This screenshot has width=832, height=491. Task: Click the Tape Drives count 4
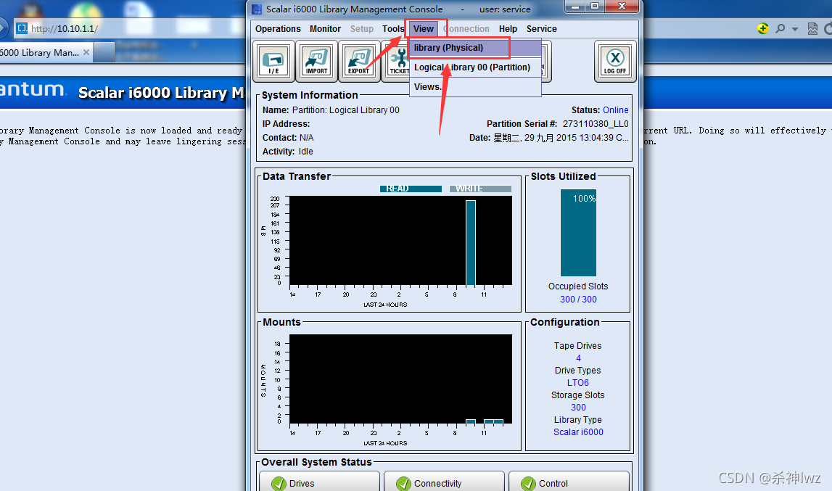tap(578, 358)
